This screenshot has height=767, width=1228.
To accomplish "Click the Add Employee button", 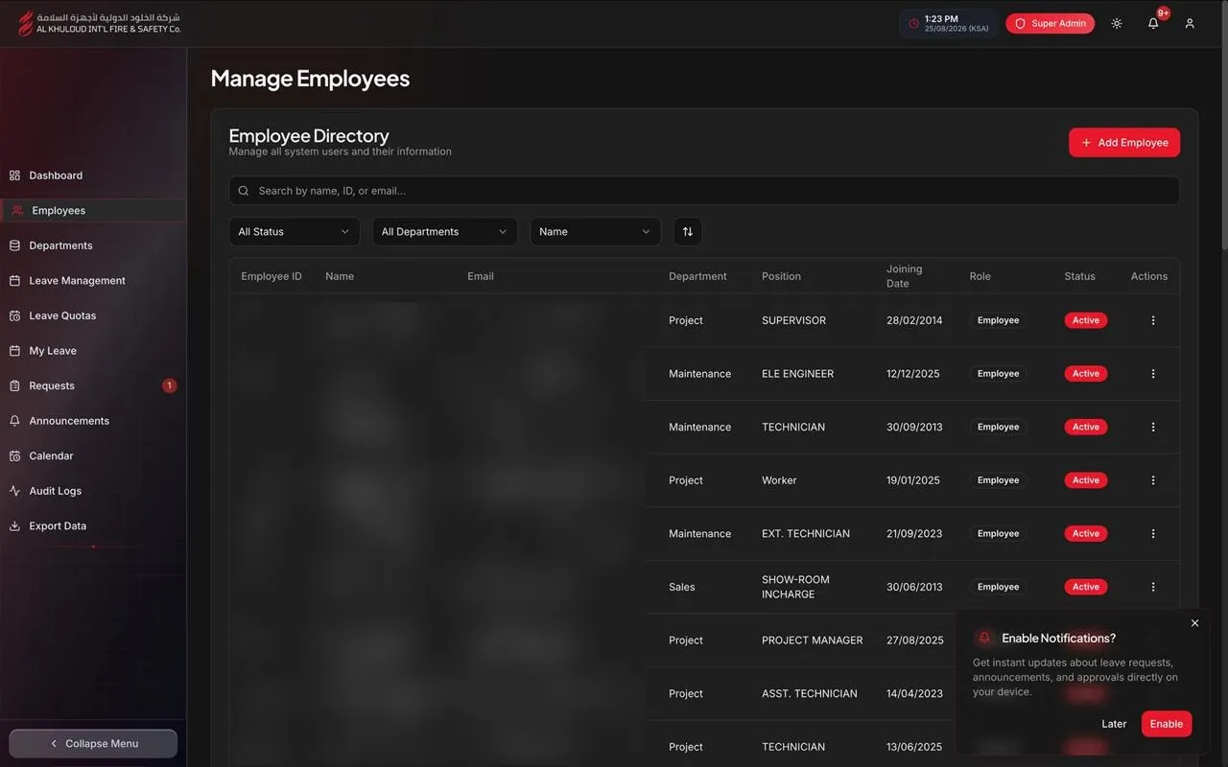I will (x=1124, y=143).
